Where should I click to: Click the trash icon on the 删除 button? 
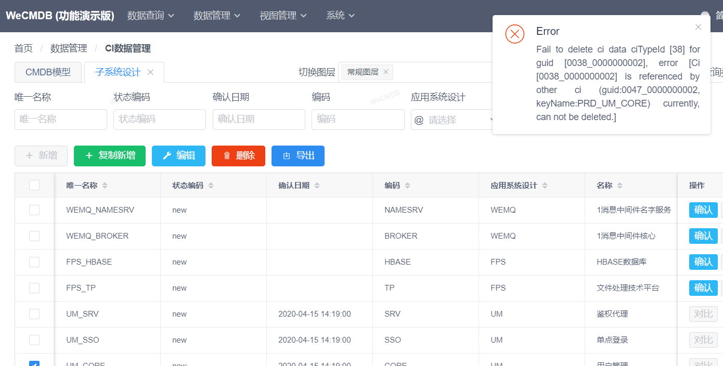[x=227, y=155]
